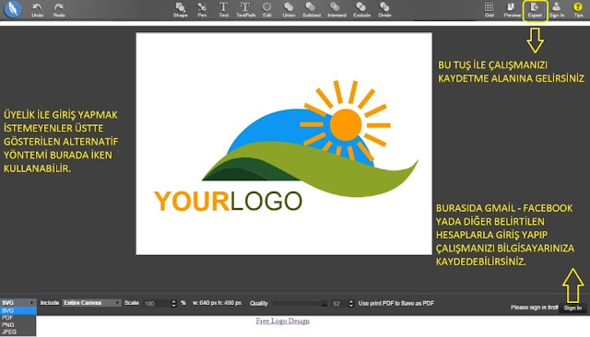Choose PDF from the format list
Screen dimensions: 590x337
pos(18,318)
